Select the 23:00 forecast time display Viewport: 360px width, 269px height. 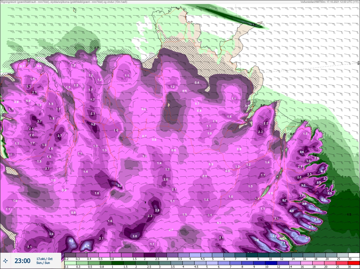pos(22,261)
